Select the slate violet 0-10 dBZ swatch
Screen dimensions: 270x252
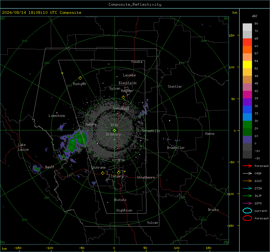[x=247, y=140]
